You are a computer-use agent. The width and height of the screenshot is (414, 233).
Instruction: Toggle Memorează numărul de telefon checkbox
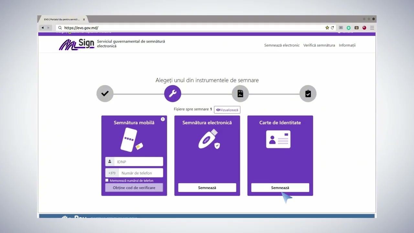(x=107, y=180)
